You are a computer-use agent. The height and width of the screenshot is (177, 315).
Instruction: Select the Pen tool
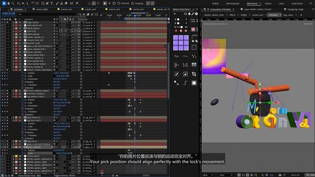(x=47, y=3)
